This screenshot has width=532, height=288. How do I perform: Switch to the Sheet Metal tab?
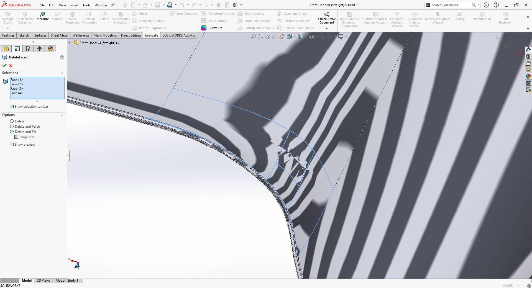pos(59,35)
